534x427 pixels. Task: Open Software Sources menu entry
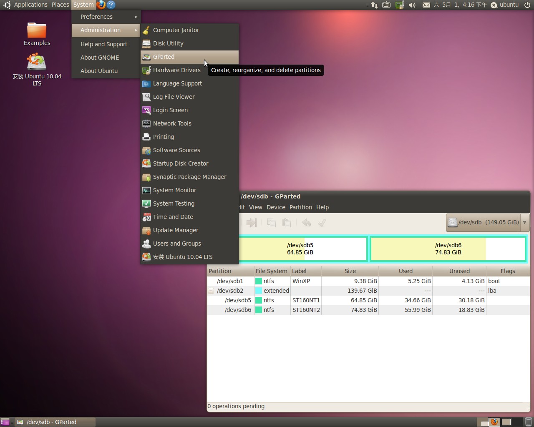[189, 150]
